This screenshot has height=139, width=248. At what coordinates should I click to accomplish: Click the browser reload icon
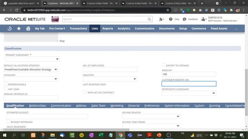tap(17, 10)
